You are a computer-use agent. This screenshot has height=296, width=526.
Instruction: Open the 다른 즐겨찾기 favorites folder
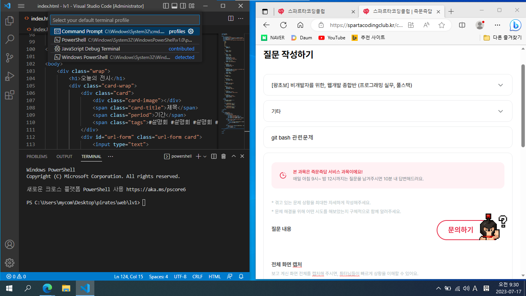503,37
